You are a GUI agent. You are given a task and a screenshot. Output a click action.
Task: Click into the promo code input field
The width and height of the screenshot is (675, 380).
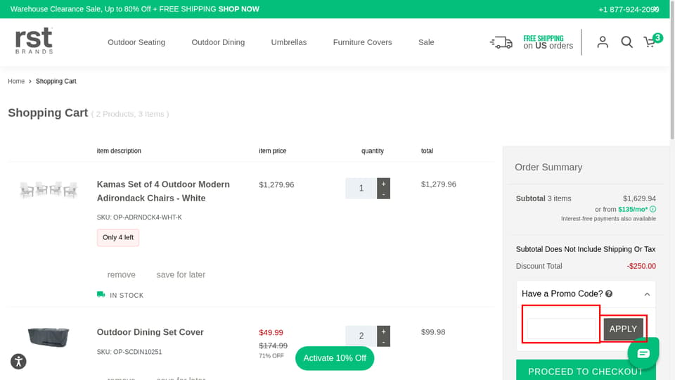[562, 329]
